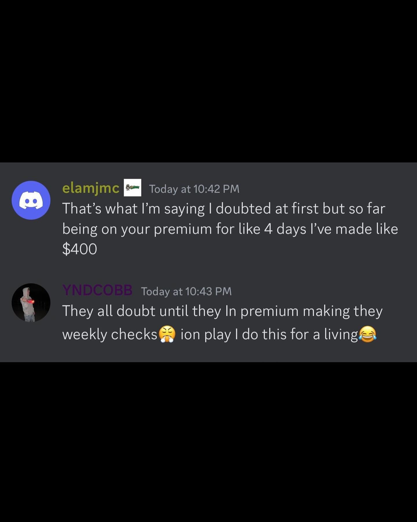Click the Today at 10:42 PM timestamp

[x=194, y=189]
